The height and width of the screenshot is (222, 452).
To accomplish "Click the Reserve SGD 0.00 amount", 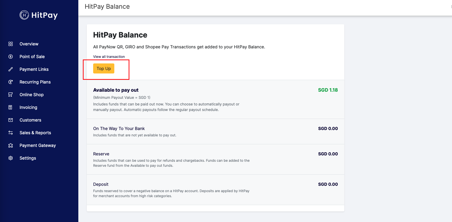I will [328, 154].
